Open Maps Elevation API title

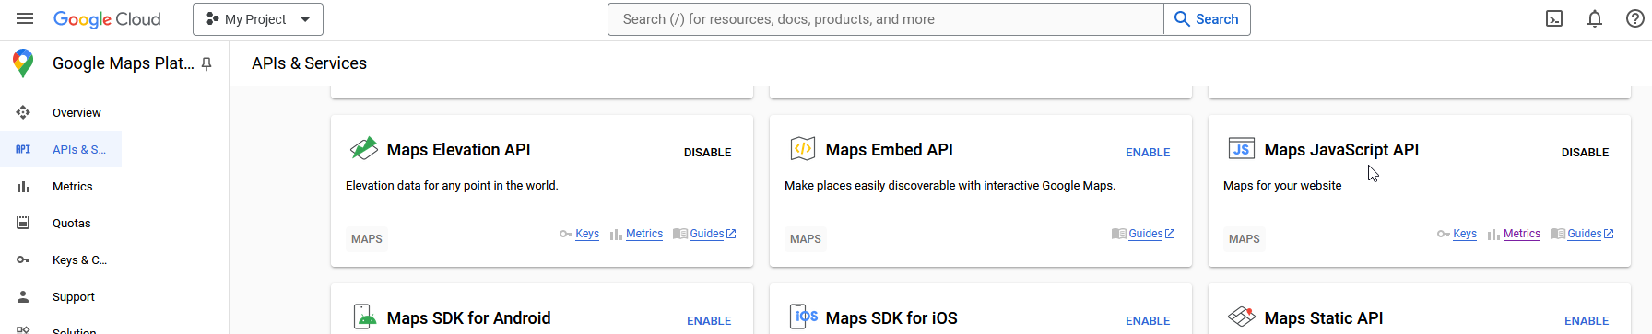point(458,149)
